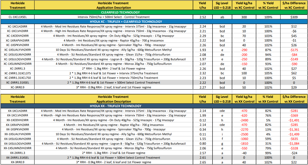Click the XX-1XODVH2XRR treatment code
The image size is (308, 165).
(x=17, y=120)
